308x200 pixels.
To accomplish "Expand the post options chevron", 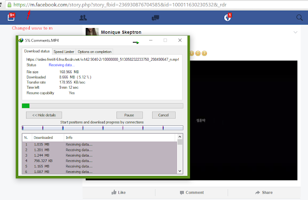I will pos(295,32).
